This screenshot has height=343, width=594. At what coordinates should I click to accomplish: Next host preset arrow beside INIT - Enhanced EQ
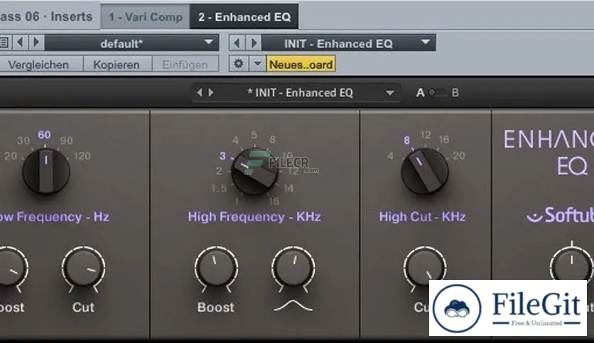tap(254, 43)
